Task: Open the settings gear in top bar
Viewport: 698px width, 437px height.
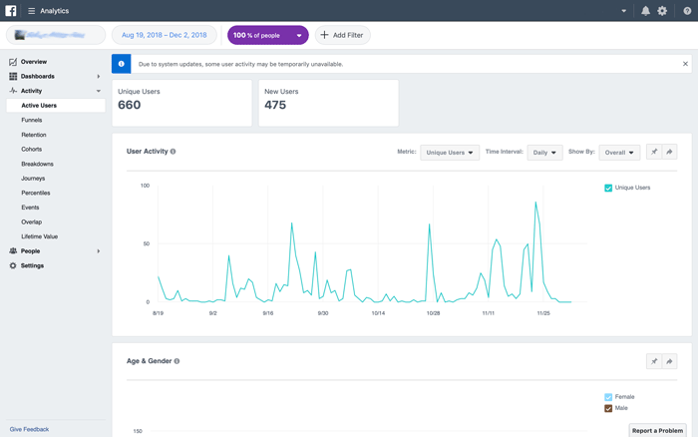Action: (662, 11)
